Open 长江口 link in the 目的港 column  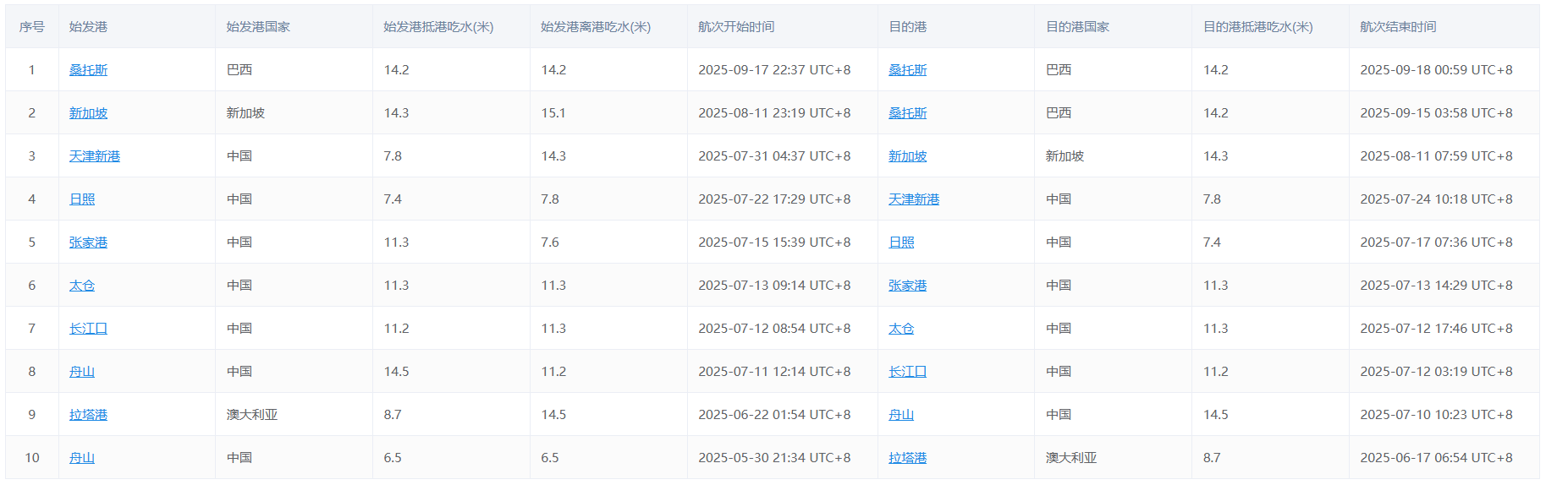click(907, 372)
